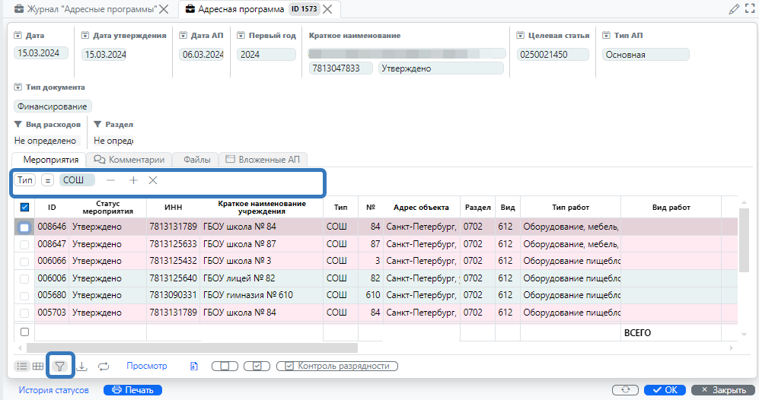Viewport: 759px width, 400px height.
Task: Toggle the select-all checkbox in table header
Action: tap(24, 207)
